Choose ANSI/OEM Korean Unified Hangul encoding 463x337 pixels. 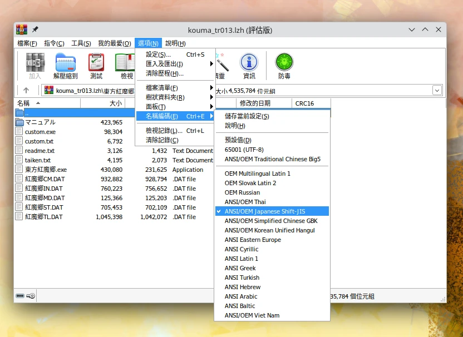[x=270, y=230]
